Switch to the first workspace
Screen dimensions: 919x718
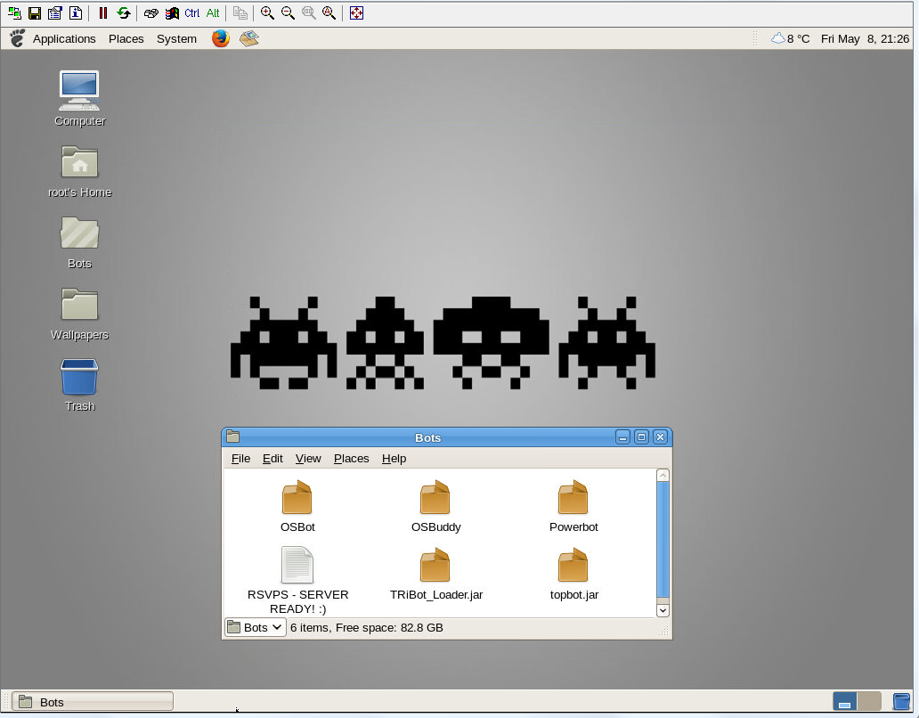[844, 701]
